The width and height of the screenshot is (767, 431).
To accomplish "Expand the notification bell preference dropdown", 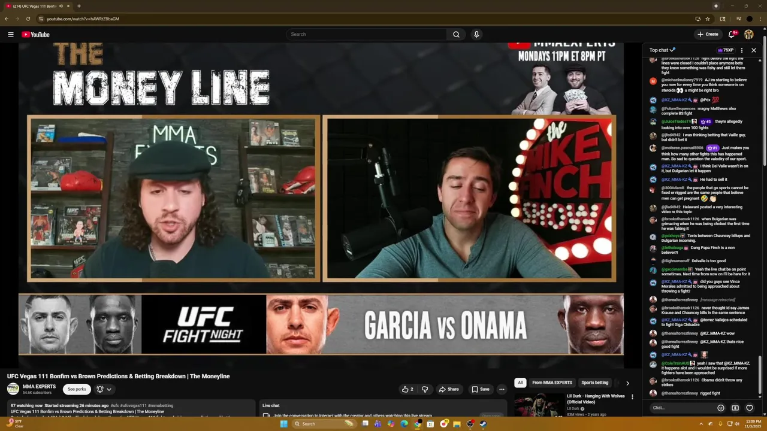I will coord(104,389).
